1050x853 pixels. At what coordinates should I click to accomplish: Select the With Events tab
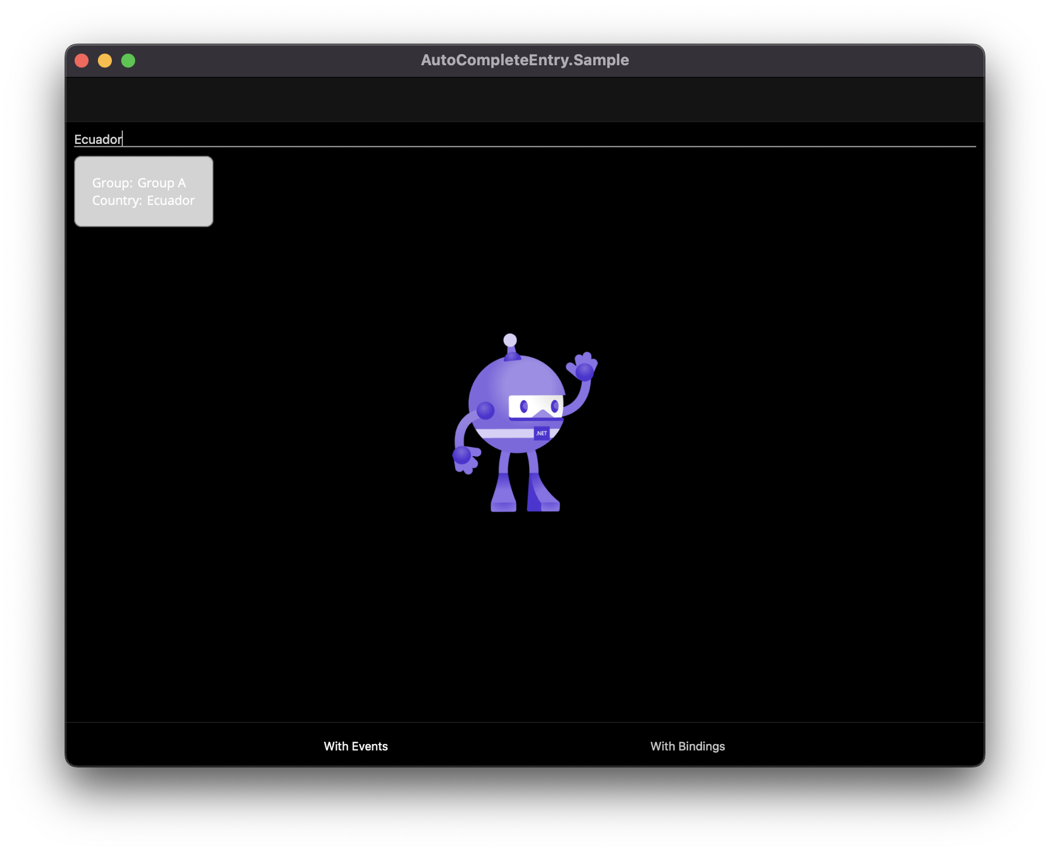[355, 746]
